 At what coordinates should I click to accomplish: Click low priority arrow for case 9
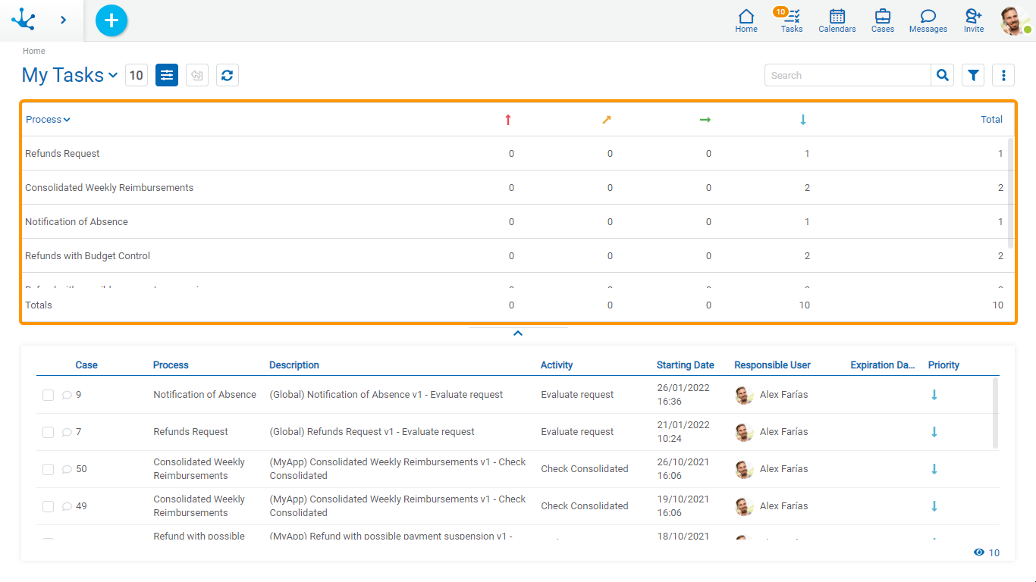[x=934, y=395]
